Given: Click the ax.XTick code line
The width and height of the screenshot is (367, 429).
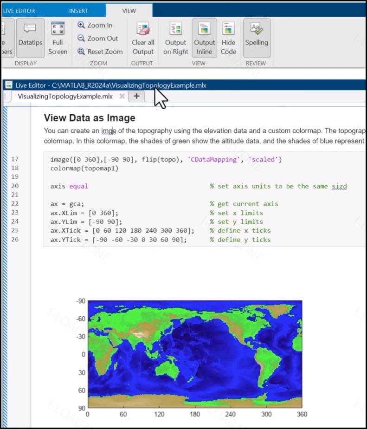Looking at the screenshot, I should (x=122, y=231).
